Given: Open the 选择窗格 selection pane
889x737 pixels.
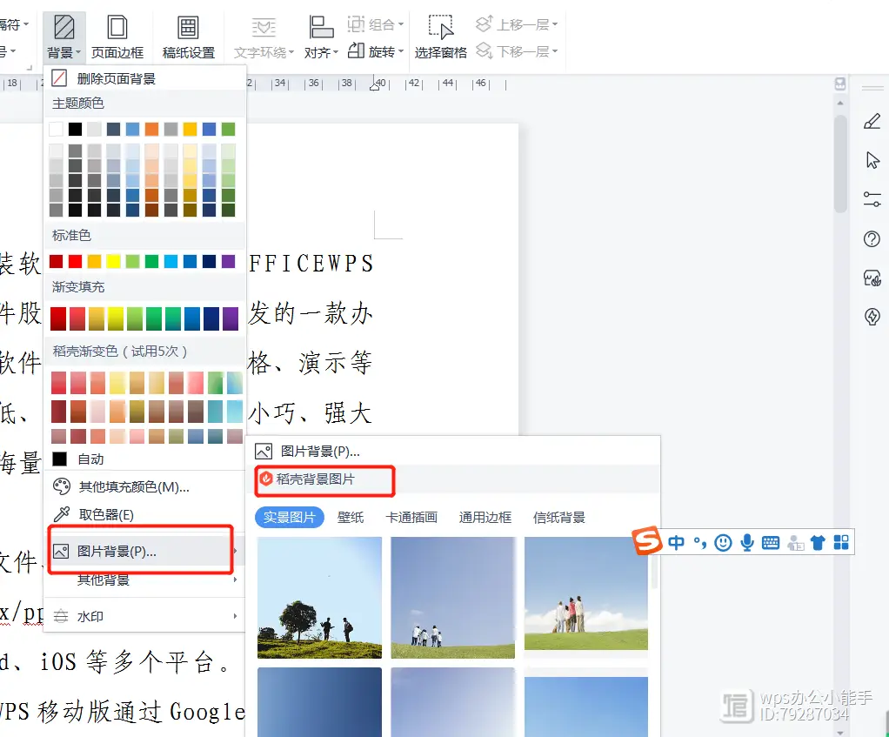Looking at the screenshot, I should pyautogui.click(x=440, y=37).
